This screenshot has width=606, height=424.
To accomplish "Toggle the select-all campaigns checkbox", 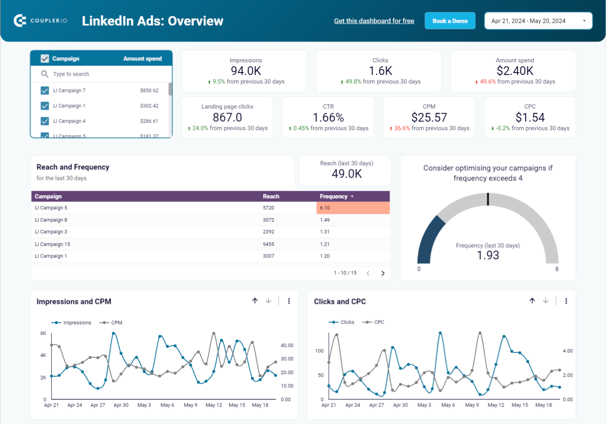I will click(x=45, y=58).
